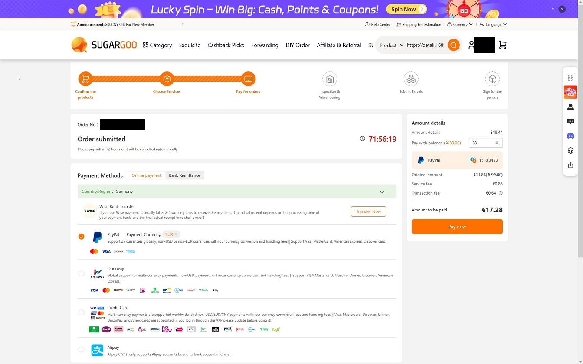Viewport: 583px width, 364px height.
Task: Click the QR code sidebar icon
Action: [x=570, y=78]
